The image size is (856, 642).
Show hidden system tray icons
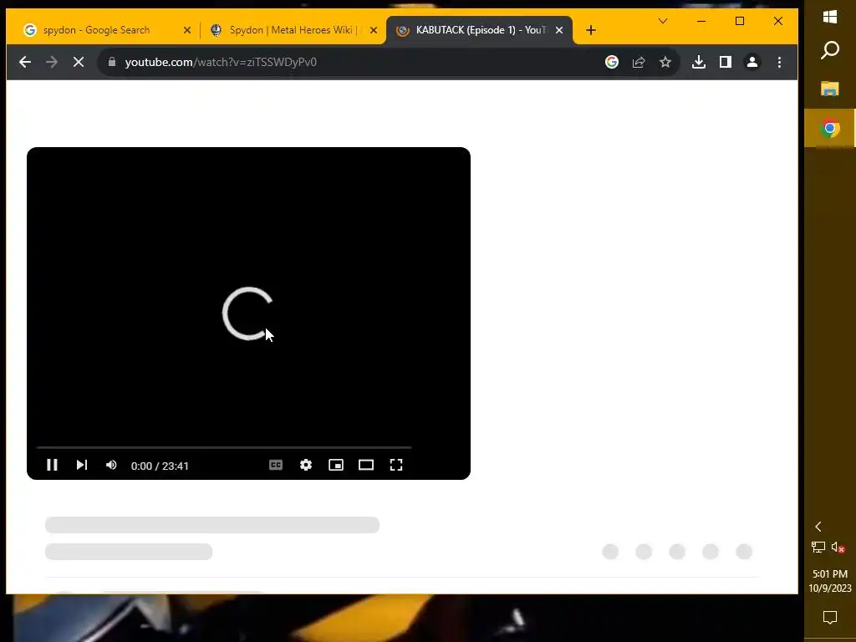pos(818,527)
